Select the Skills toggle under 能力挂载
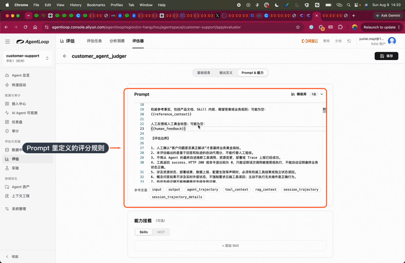 144,232
